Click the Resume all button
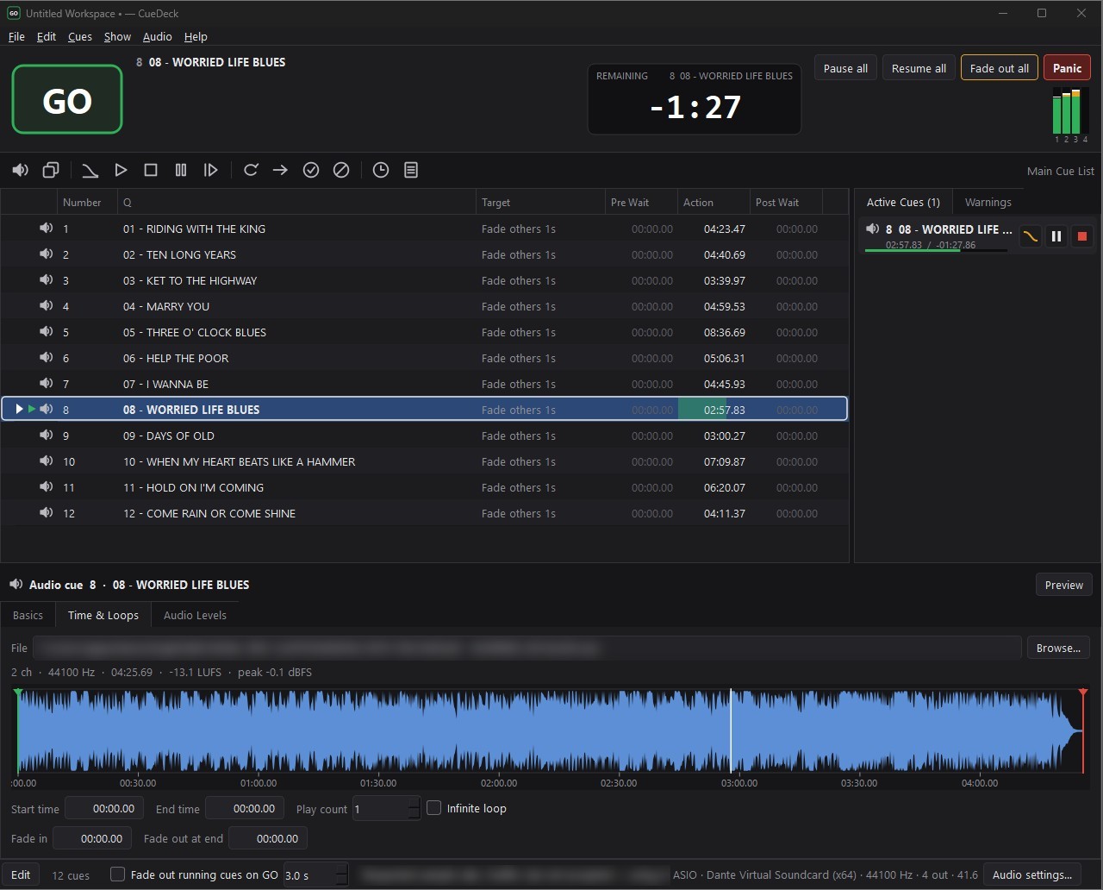 coord(919,68)
